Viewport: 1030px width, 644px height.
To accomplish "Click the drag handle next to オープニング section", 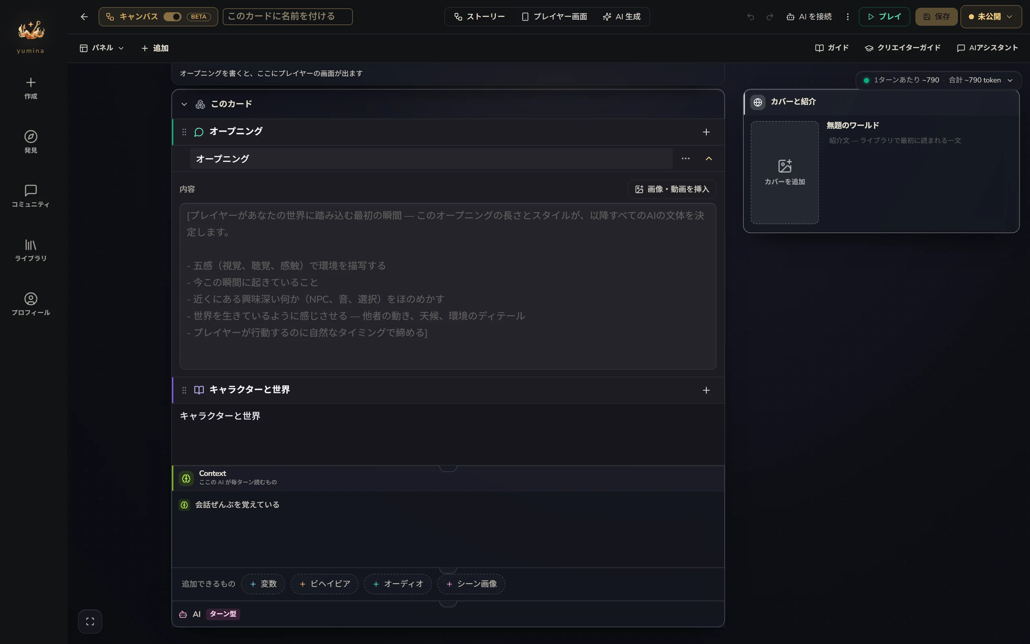I will coord(184,132).
